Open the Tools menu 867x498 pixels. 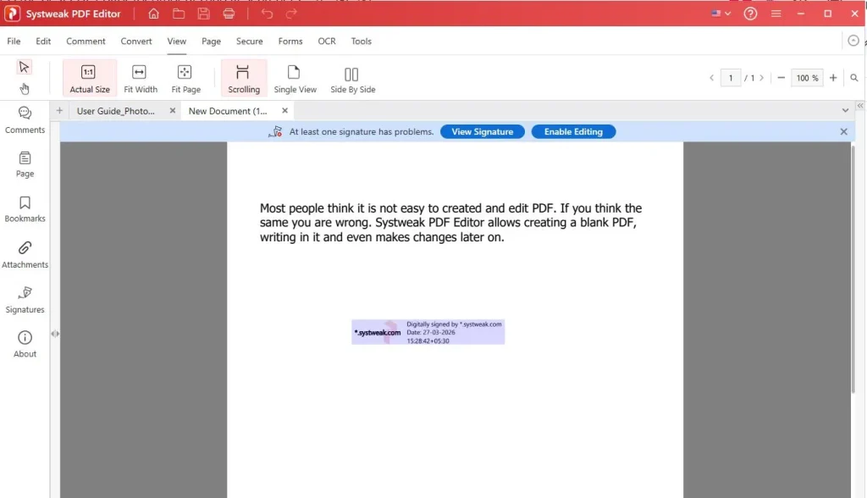click(361, 41)
